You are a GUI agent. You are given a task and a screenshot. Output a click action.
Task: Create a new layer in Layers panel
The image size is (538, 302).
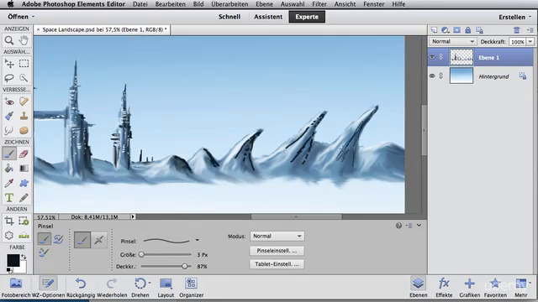coord(434,30)
